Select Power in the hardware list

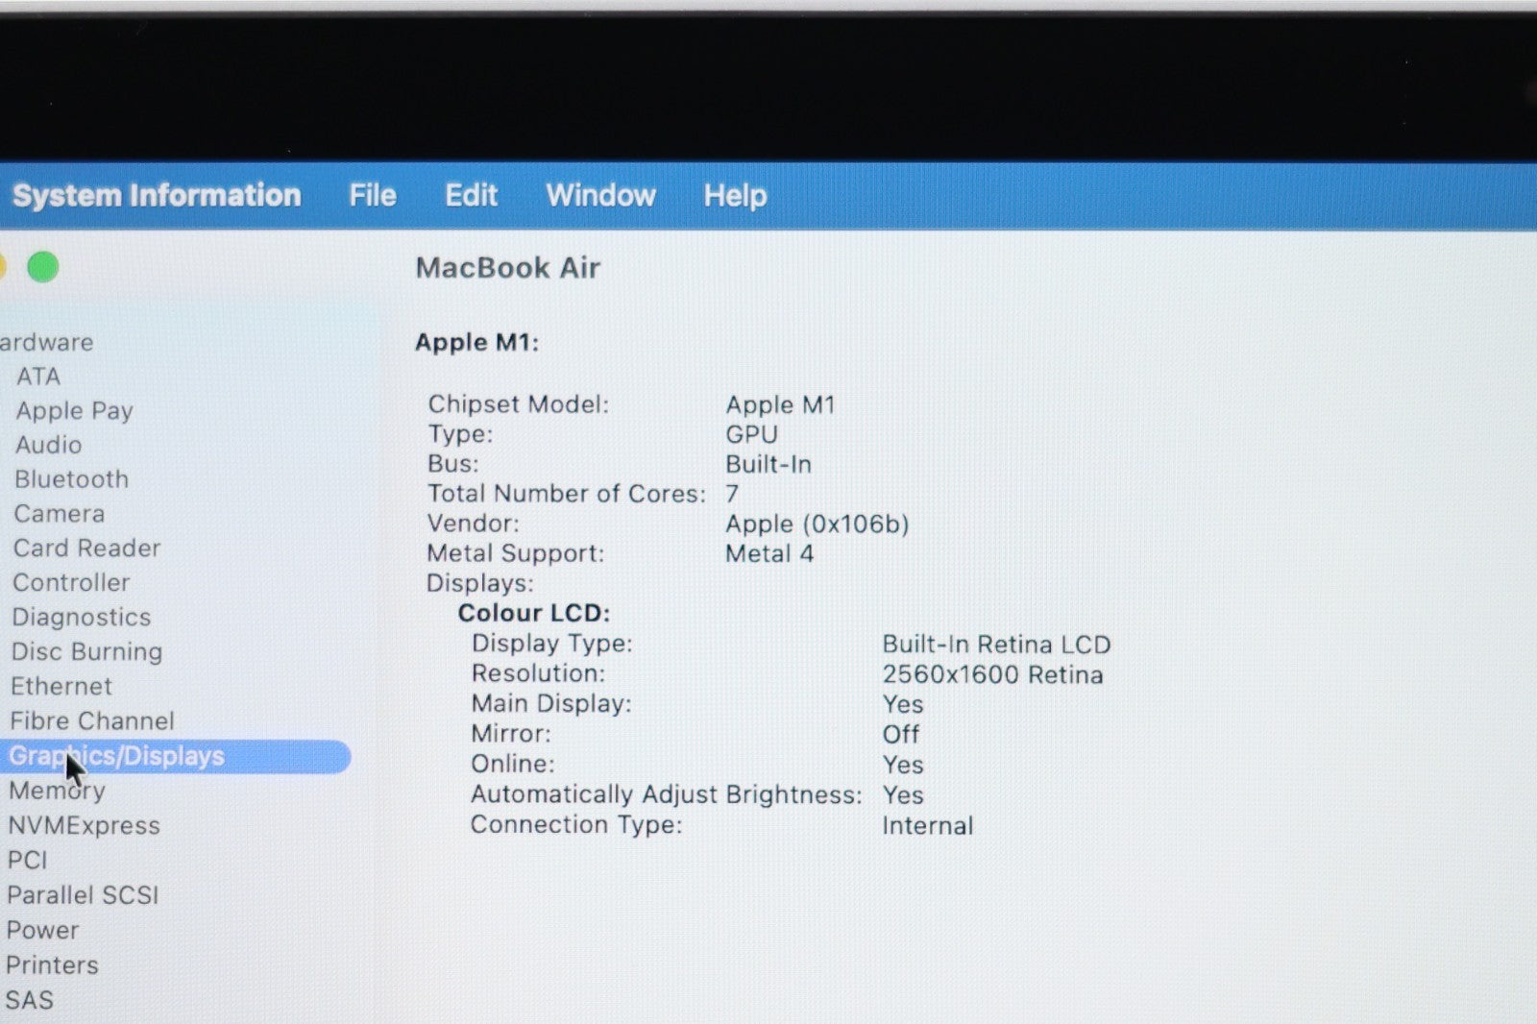[x=42, y=930]
